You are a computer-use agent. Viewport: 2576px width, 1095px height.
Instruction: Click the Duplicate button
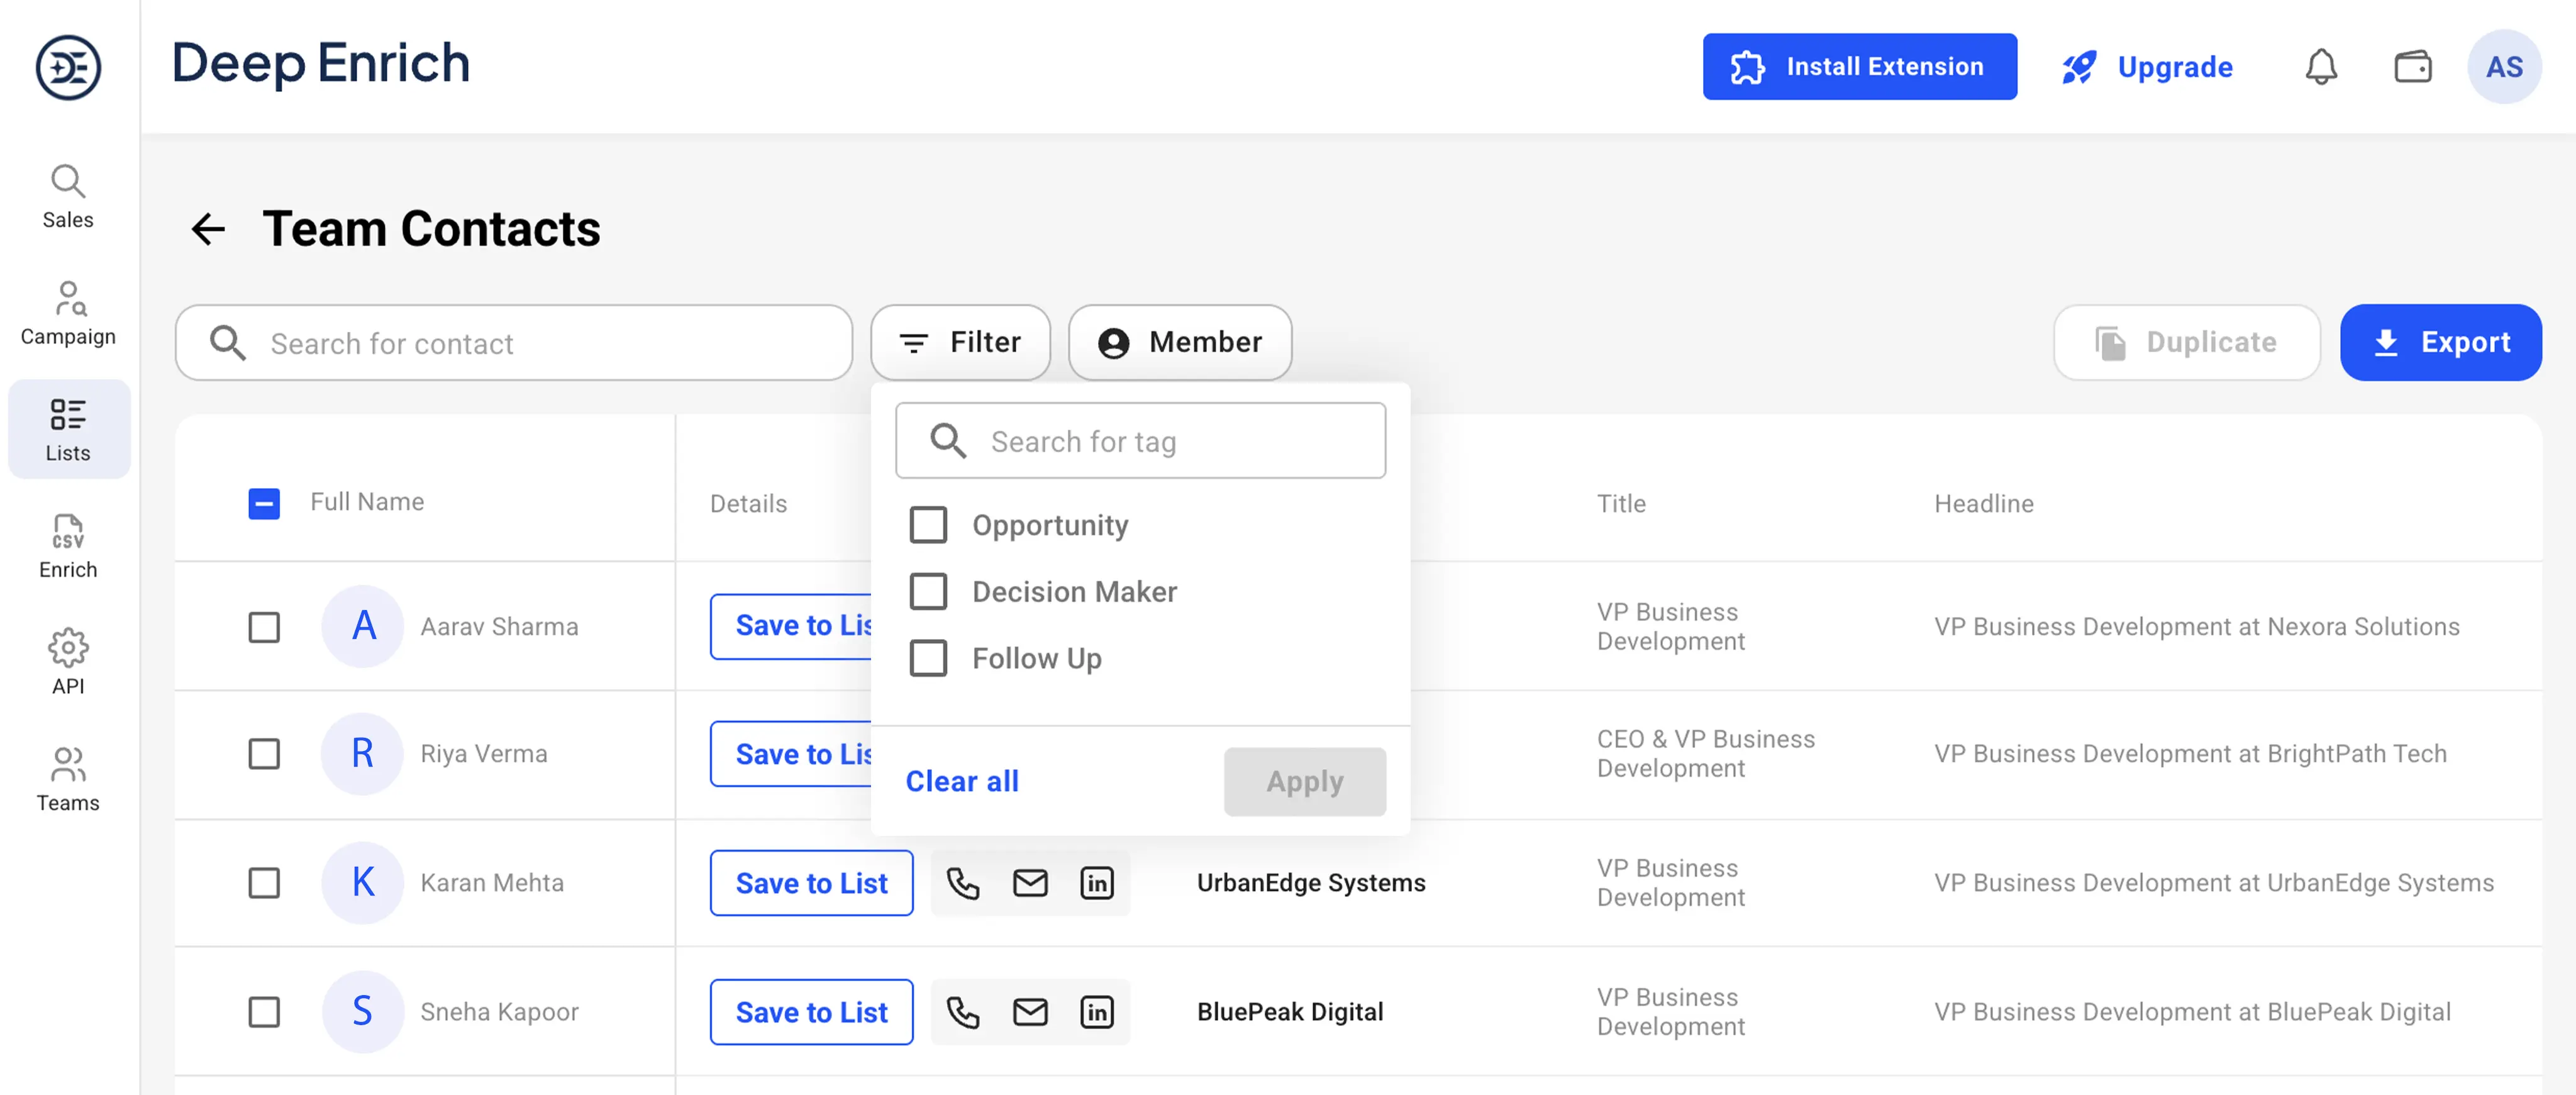(x=2186, y=342)
